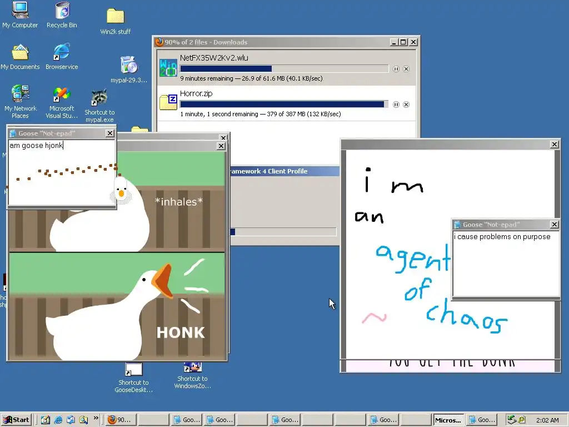Focus the Framework 4 Client Profile title bar
This screenshot has height=427, width=569.
(x=284, y=171)
